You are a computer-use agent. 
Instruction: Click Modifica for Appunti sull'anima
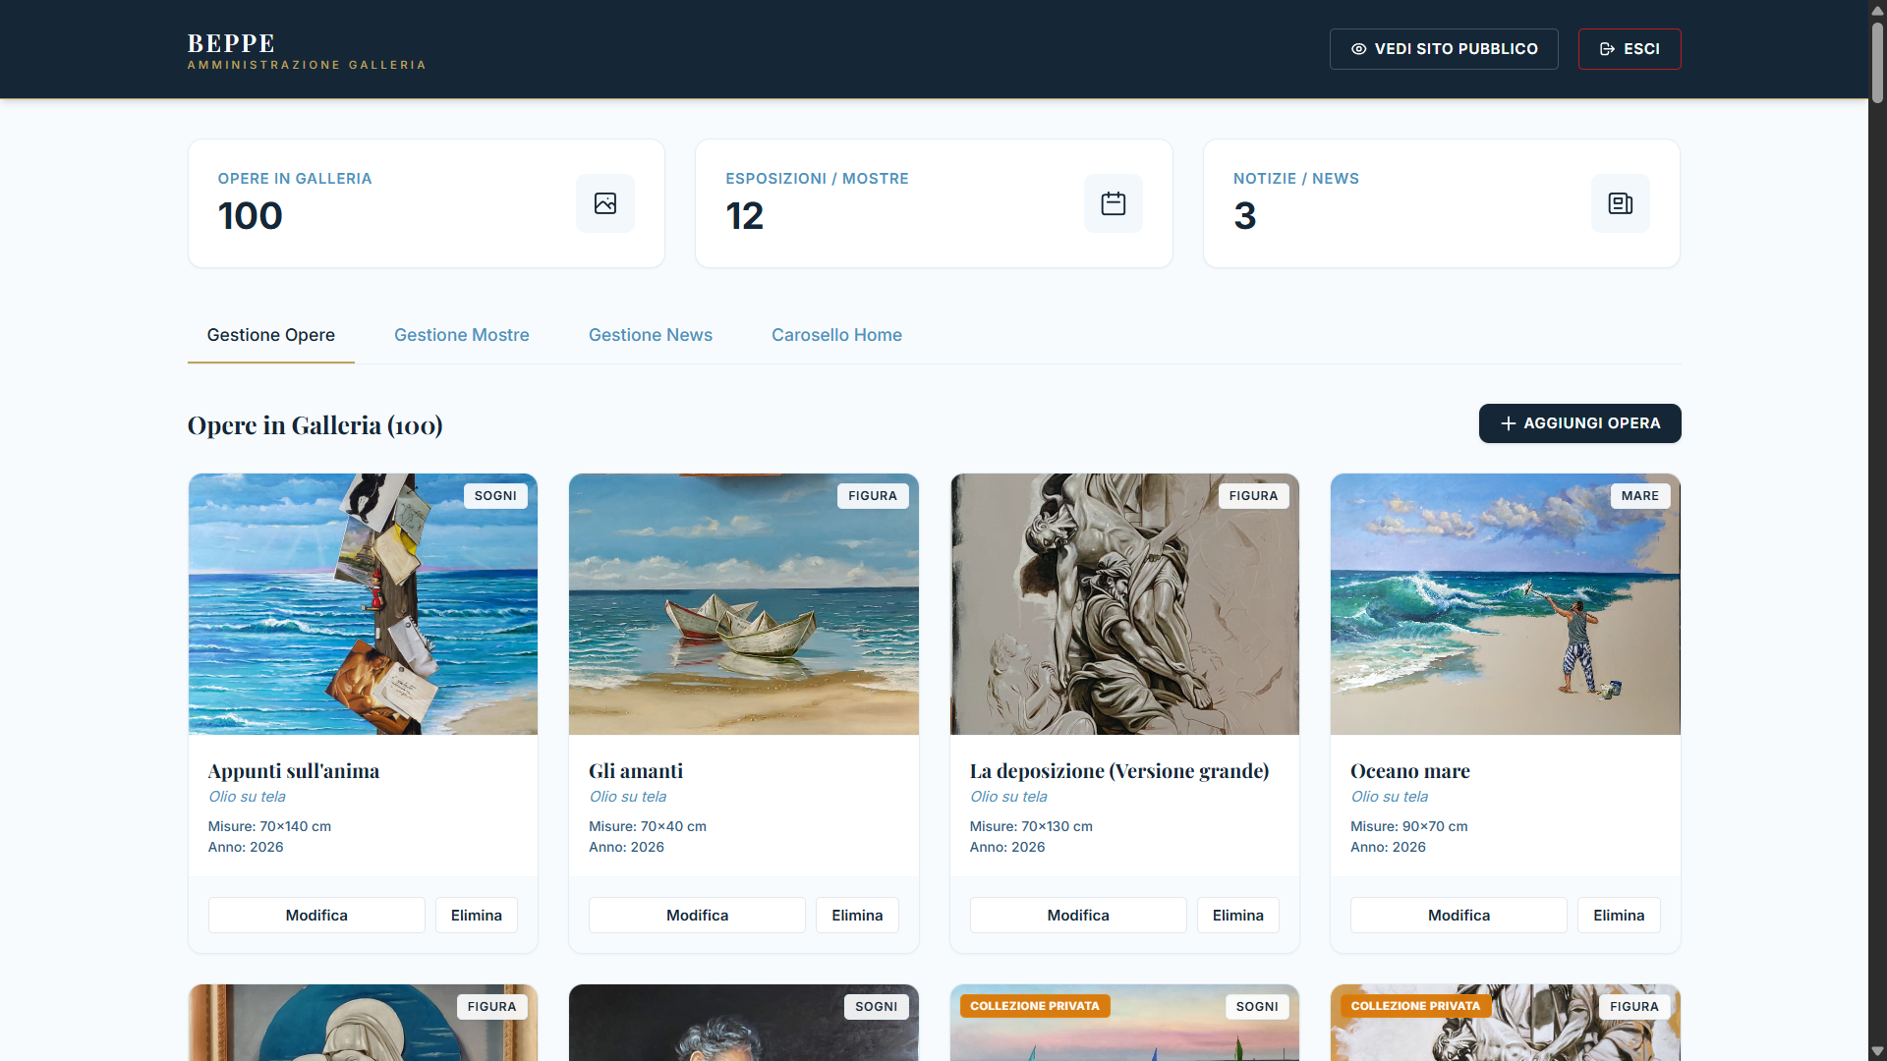316,915
